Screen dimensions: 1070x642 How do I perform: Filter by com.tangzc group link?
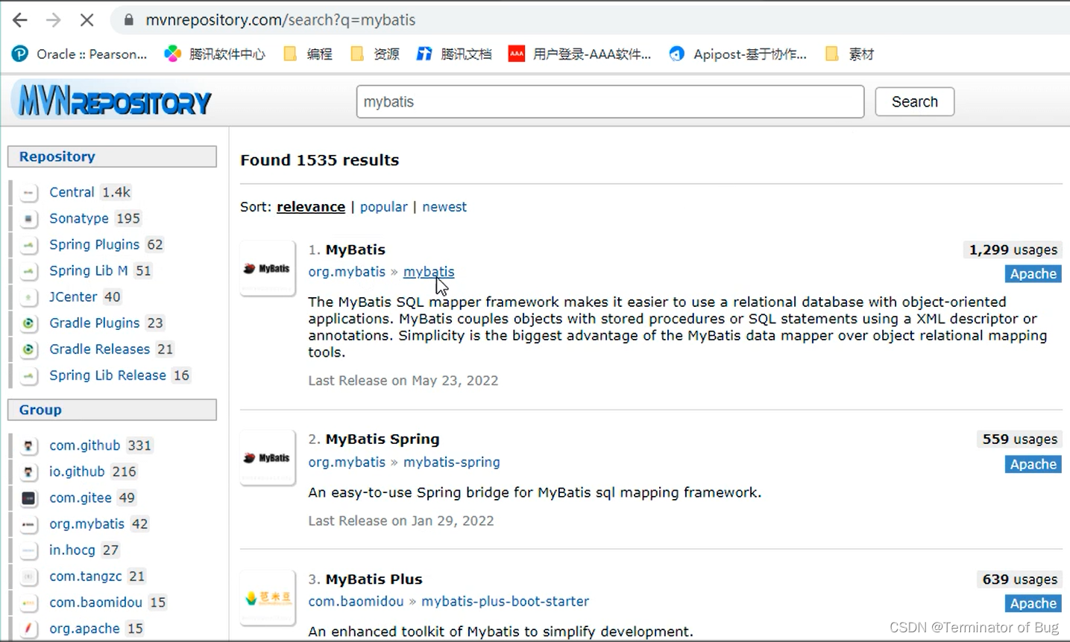pos(86,576)
